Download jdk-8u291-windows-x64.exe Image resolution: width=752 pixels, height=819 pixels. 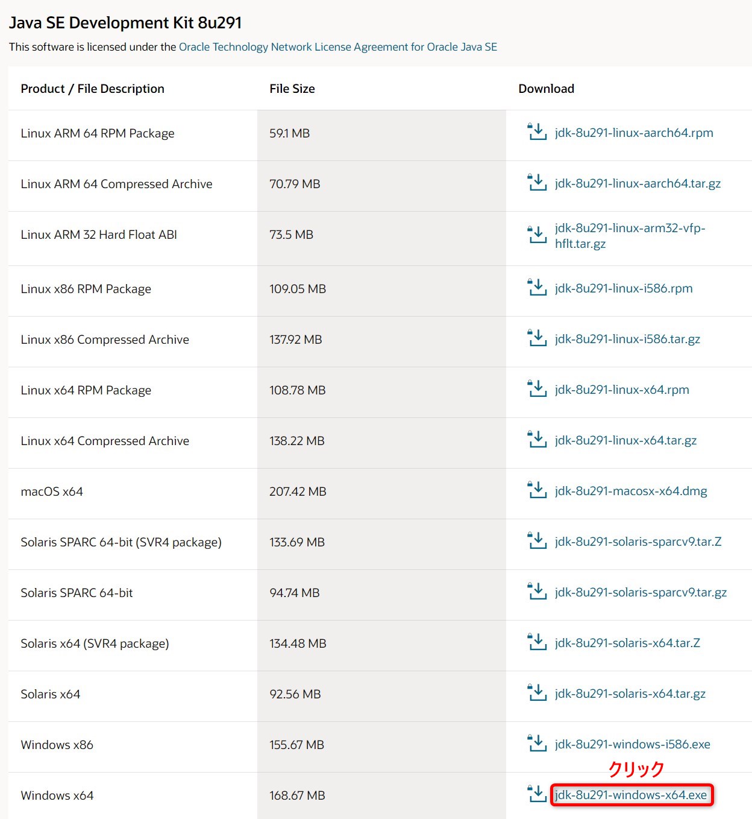(631, 795)
